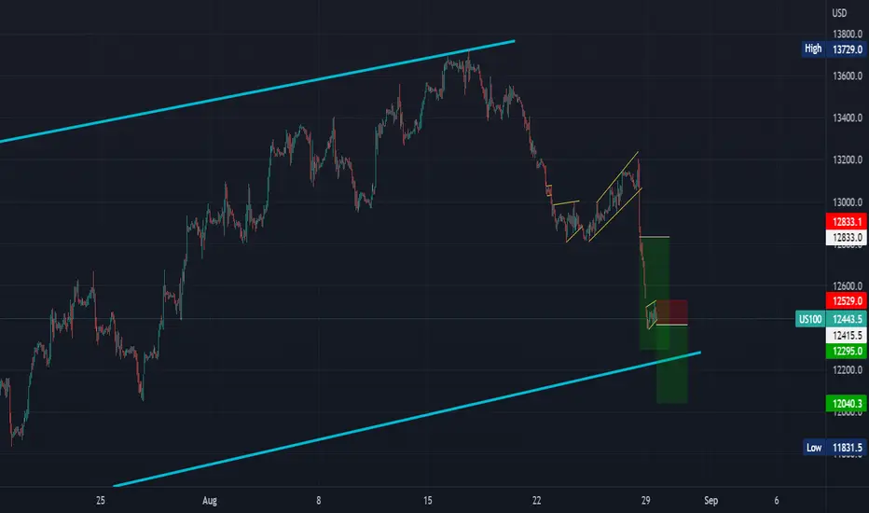Image resolution: width=869 pixels, height=513 pixels.
Task: Click the USD currency label on price axis
Action: [x=839, y=13]
